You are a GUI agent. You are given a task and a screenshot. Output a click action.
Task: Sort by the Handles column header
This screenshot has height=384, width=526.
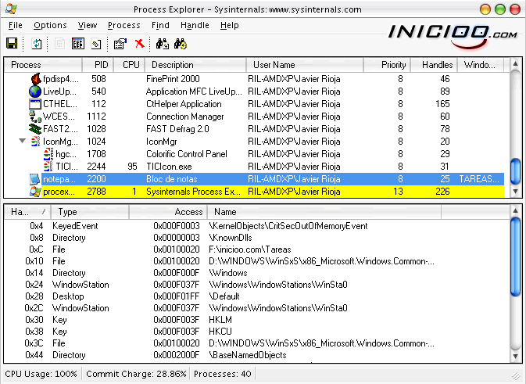(x=434, y=65)
